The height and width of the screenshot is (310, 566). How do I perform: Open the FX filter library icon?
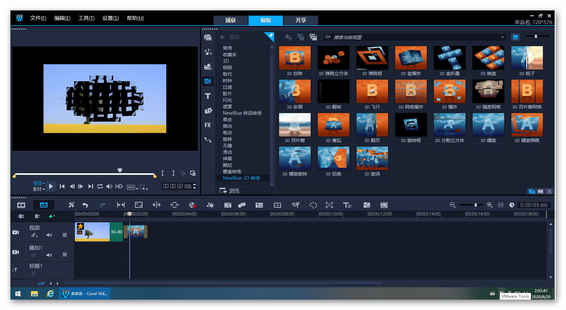pyautogui.click(x=208, y=125)
